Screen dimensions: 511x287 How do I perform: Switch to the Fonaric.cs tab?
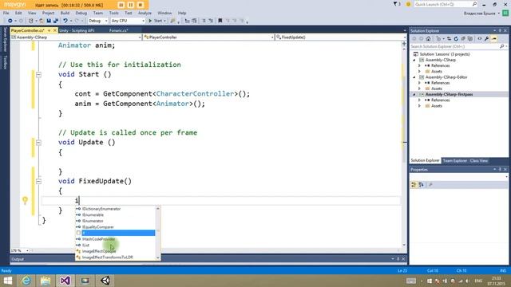tap(119, 30)
